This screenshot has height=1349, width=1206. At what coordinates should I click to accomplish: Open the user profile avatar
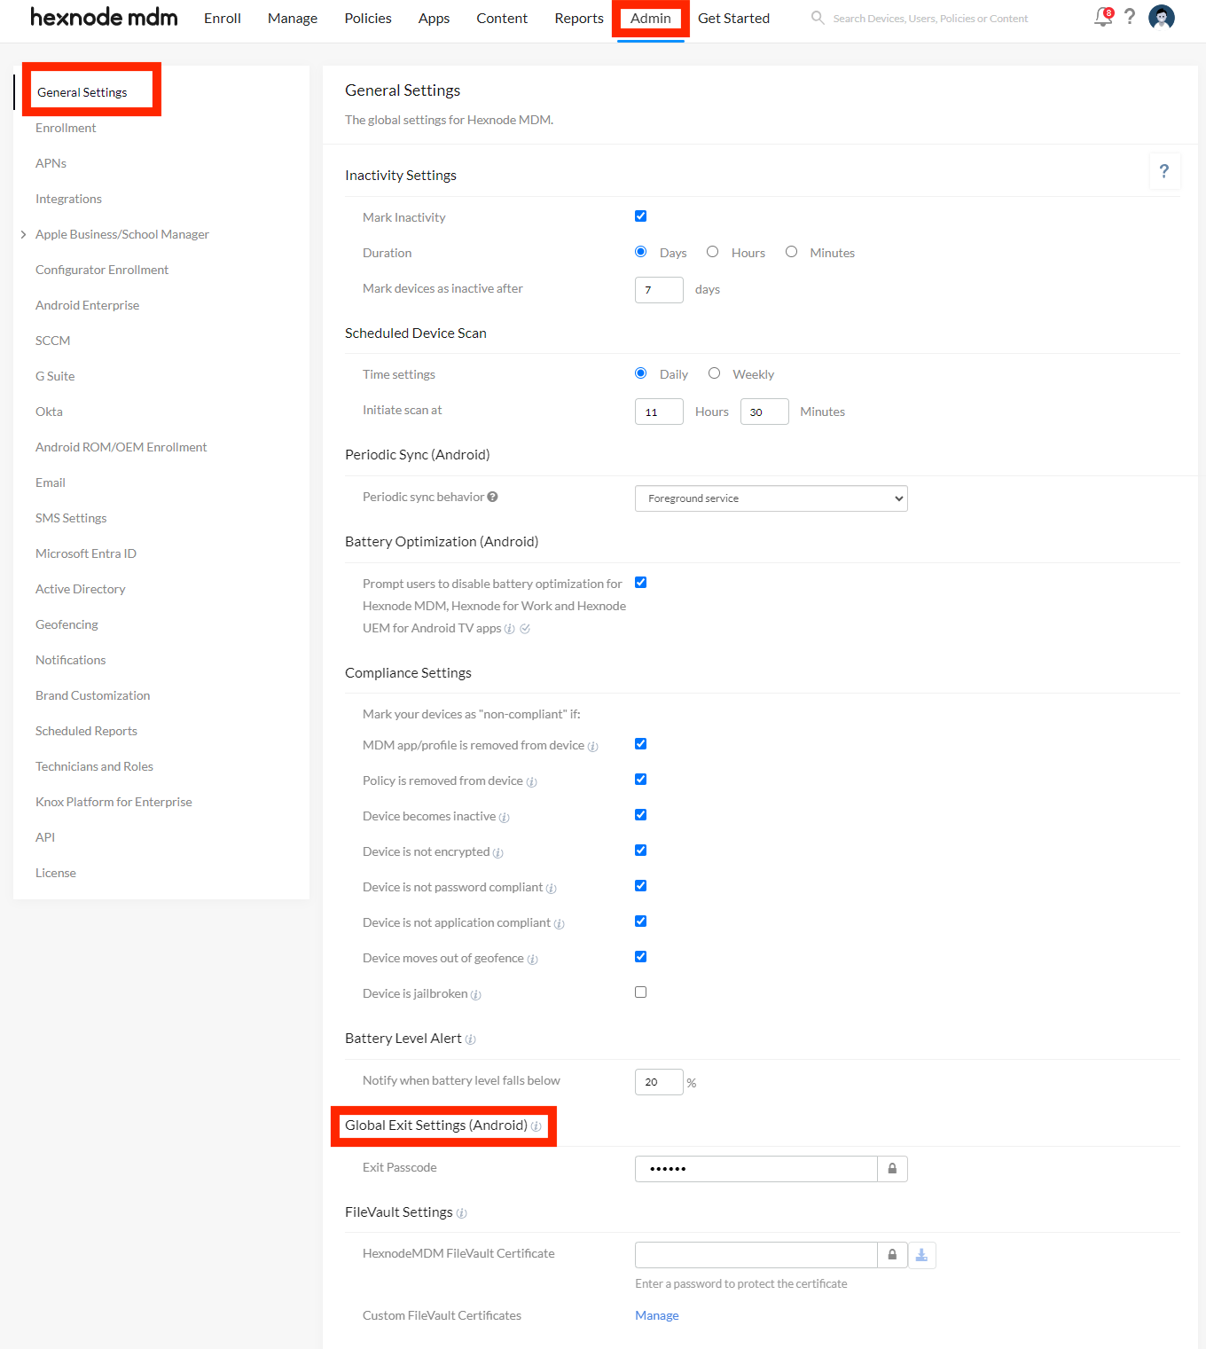point(1162,17)
